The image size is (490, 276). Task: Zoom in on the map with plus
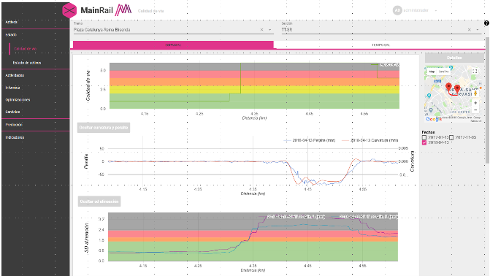[x=475, y=103]
